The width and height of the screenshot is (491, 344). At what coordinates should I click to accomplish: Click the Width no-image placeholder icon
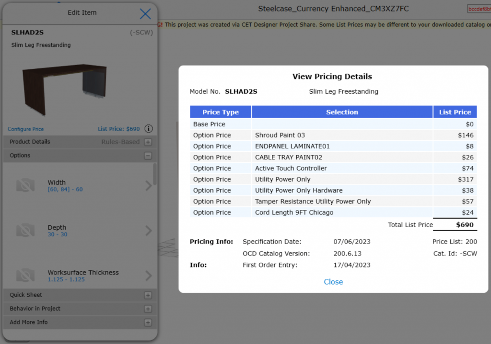click(x=25, y=185)
